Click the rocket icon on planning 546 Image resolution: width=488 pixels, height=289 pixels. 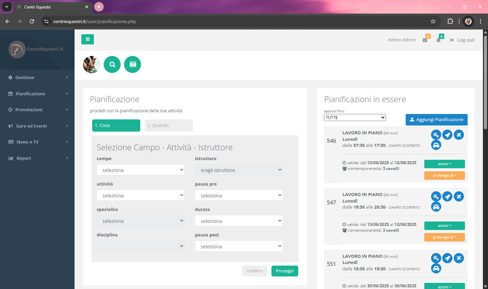pos(447,135)
